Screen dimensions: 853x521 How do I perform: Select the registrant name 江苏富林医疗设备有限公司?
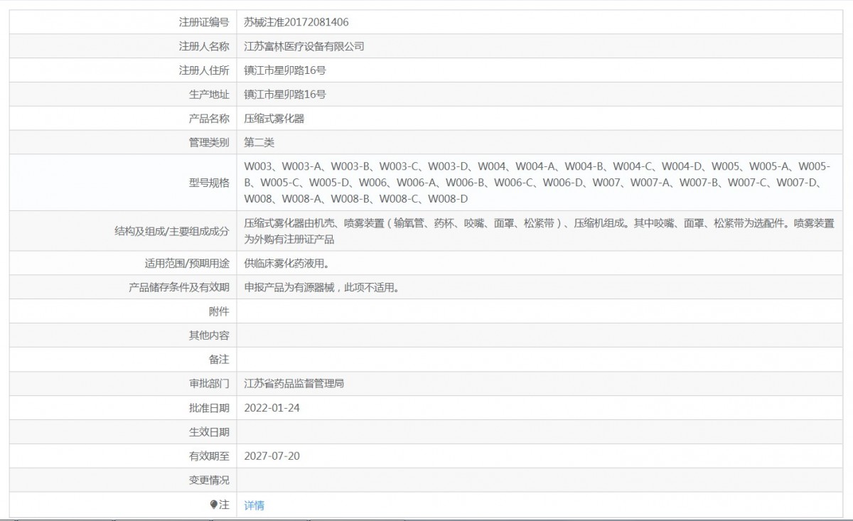click(304, 46)
